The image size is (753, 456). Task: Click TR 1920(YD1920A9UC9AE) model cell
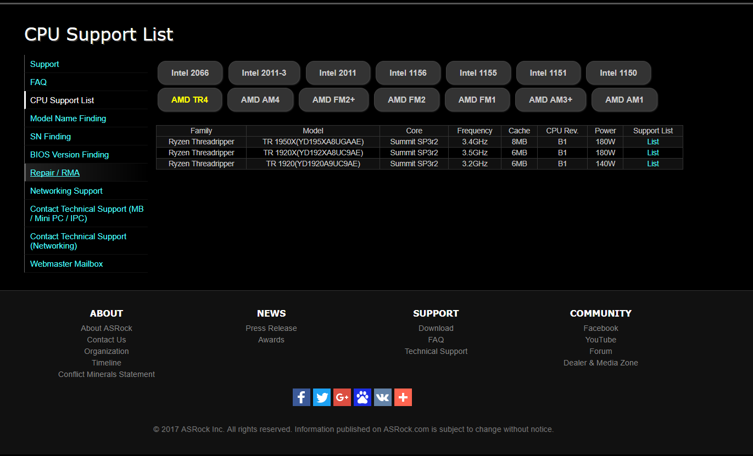tap(313, 164)
